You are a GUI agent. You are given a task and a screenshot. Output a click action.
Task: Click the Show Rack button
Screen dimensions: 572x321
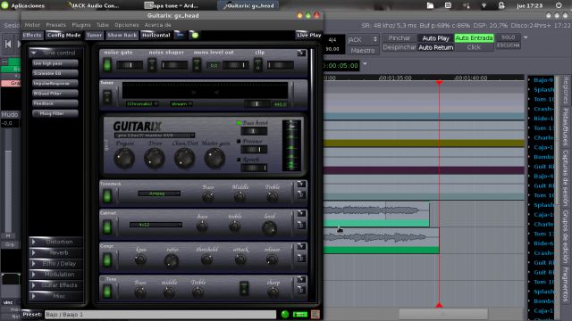pos(122,35)
